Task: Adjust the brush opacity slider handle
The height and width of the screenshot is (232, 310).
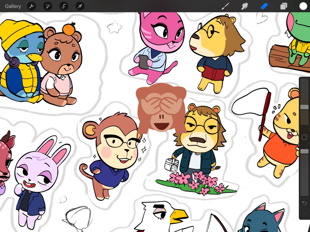Action: [305, 152]
